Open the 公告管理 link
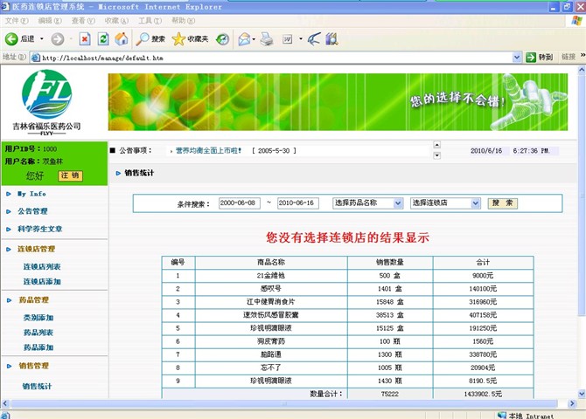The image size is (586, 419). click(x=32, y=211)
